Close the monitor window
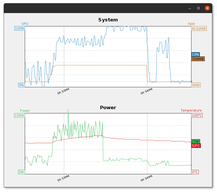 (207, 8)
